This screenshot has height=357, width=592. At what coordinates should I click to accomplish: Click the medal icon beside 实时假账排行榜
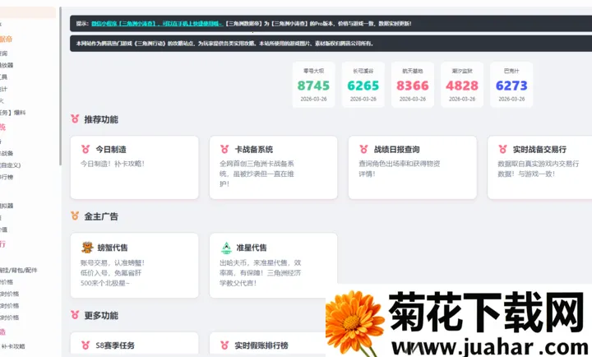[224, 345]
